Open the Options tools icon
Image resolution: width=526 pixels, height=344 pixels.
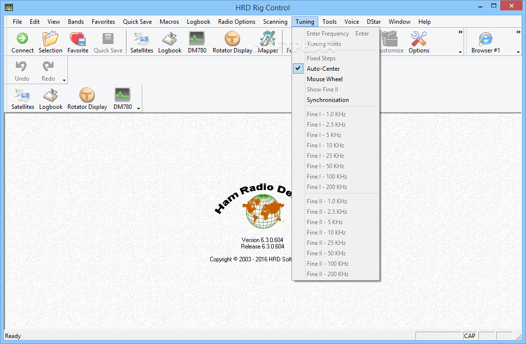(418, 39)
